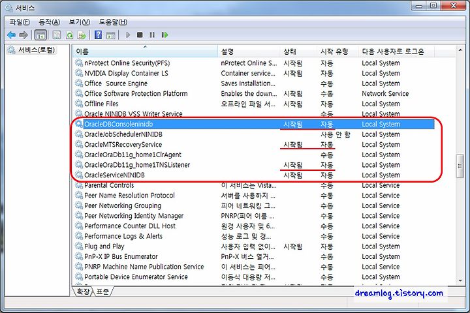Select the OracleDBConsoleninidb service

coord(254,125)
